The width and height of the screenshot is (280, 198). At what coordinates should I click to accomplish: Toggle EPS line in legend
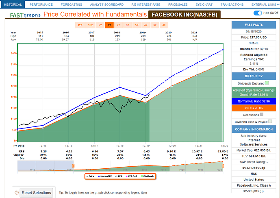pos(119,176)
